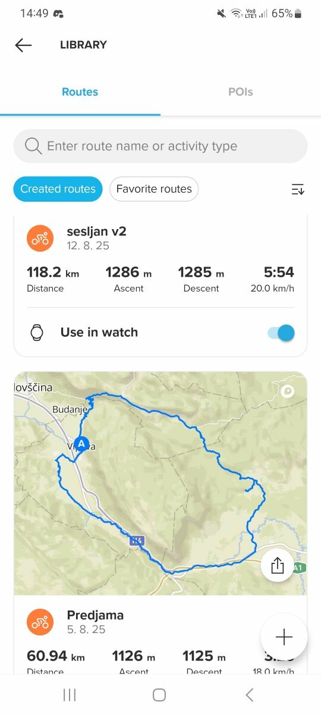Switch to the POIs tab
Image resolution: width=321 pixels, height=714 pixels.
pyautogui.click(x=241, y=92)
